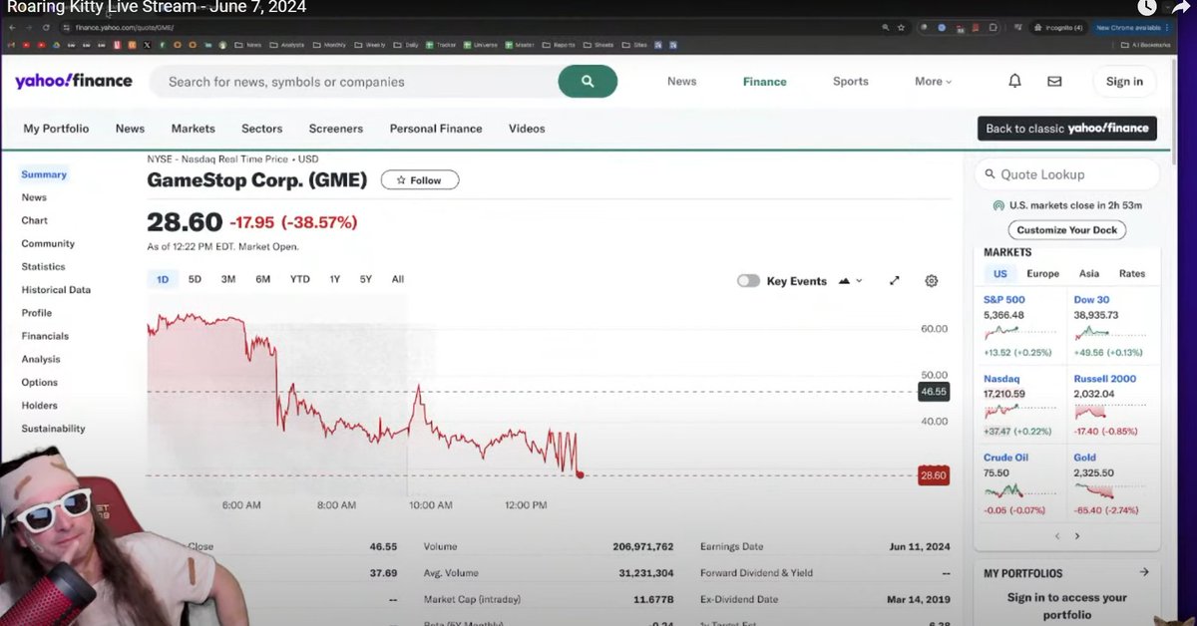This screenshot has height=626, width=1197.
Task: Switch Markets panel to Rates tab
Action: 1132,273
